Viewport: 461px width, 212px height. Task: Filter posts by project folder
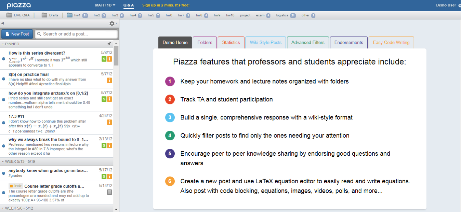point(245,15)
